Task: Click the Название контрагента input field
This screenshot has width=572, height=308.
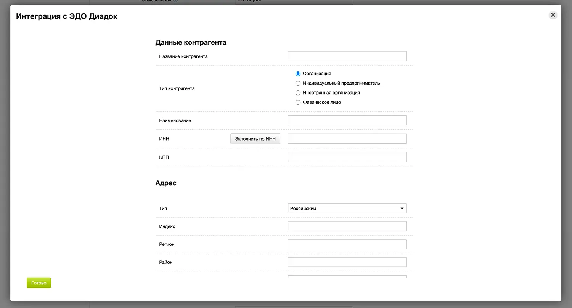Action: click(347, 56)
